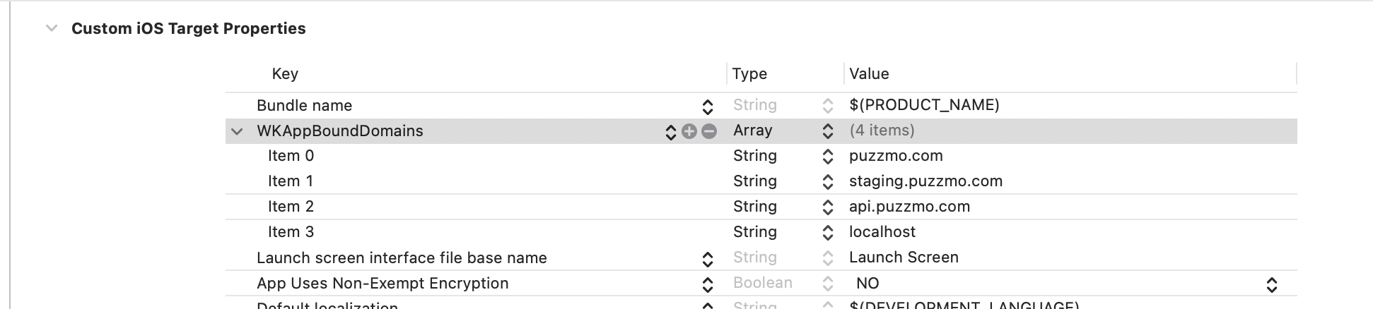Open key chooser for Bundle name
Viewport: 1373px width, 309px height.
pyautogui.click(x=707, y=106)
